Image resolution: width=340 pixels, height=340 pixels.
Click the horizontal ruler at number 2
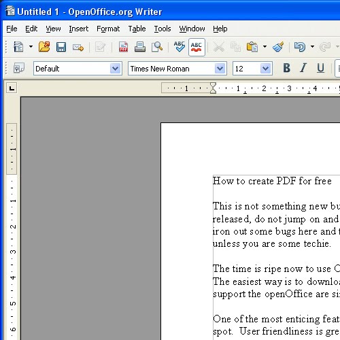(x=264, y=88)
